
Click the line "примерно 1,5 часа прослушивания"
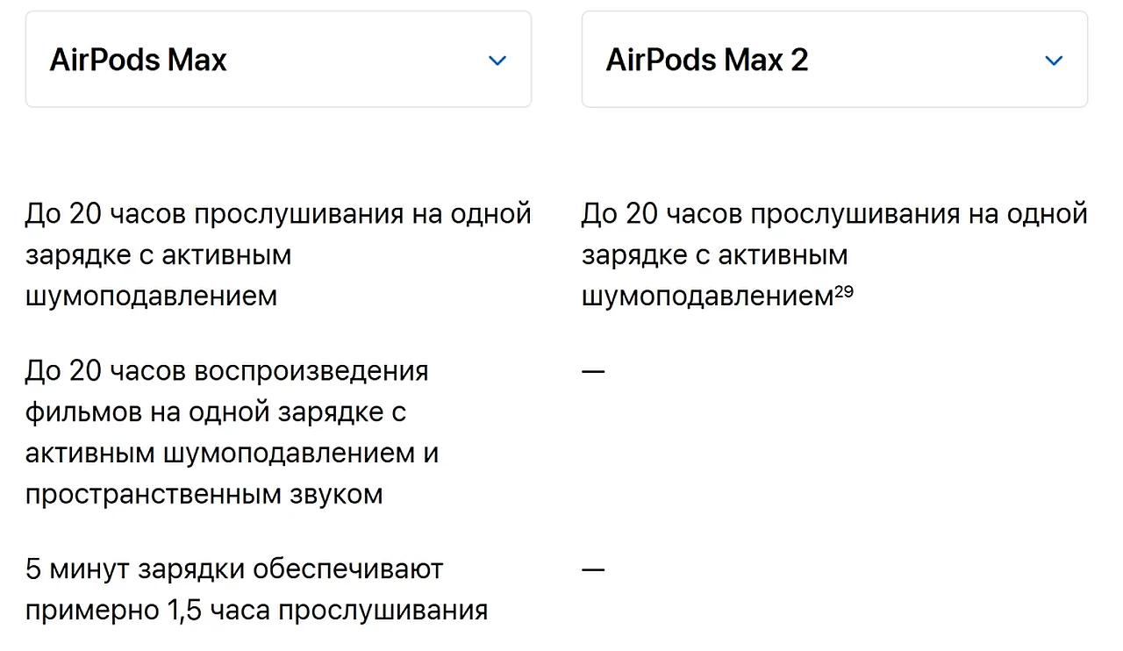click(x=255, y=610)
